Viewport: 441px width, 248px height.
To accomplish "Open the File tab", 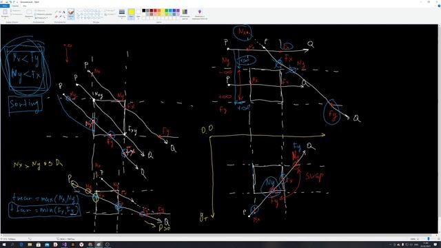I will [x=5, y=6].
